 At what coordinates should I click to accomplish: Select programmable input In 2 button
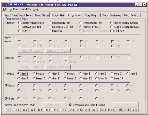tap(17, 110)
